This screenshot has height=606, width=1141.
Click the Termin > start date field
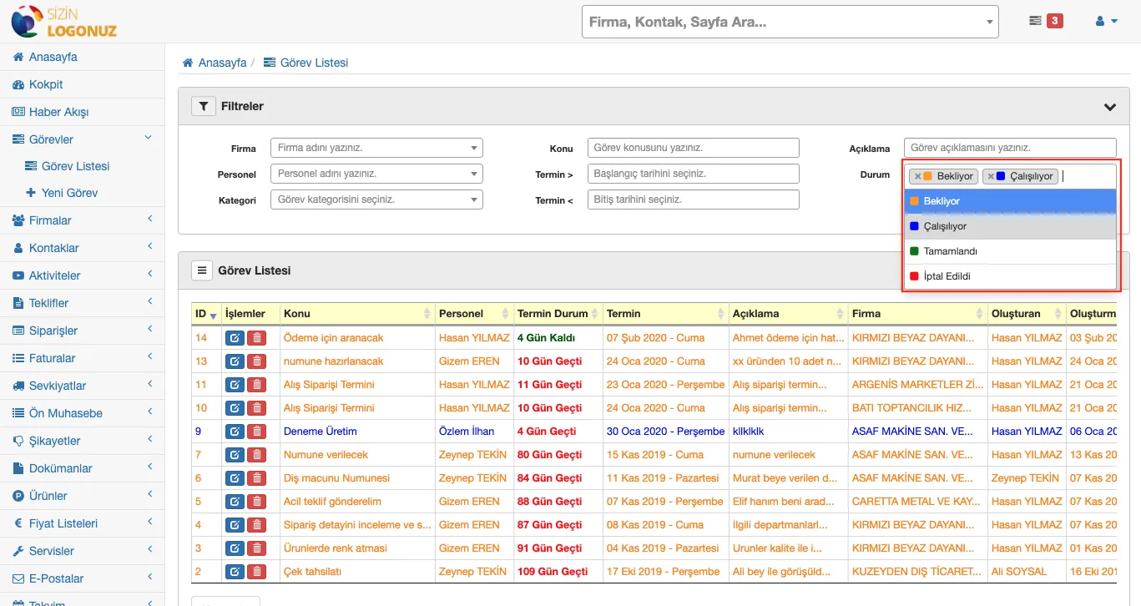click(x=694, y=174)
